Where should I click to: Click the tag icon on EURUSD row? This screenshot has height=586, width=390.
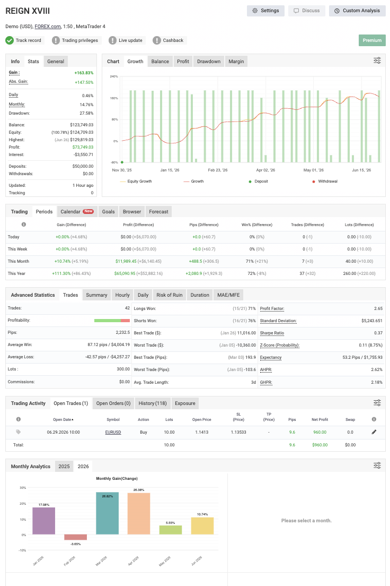tap(19, 432)
